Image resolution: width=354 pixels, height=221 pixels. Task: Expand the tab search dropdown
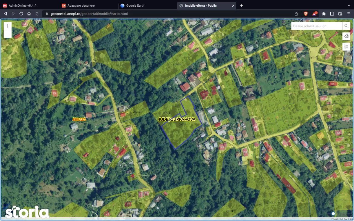tap(349, 6)
